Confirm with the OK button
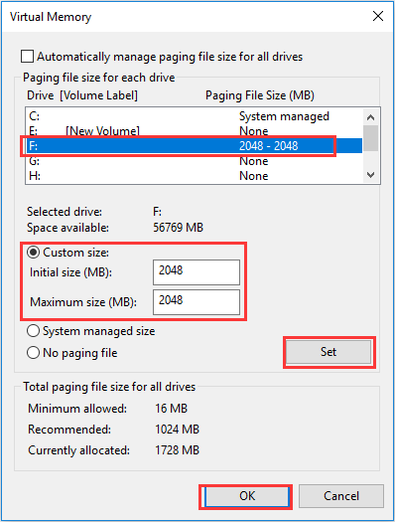The image size is (395, 522). (247, 496)
